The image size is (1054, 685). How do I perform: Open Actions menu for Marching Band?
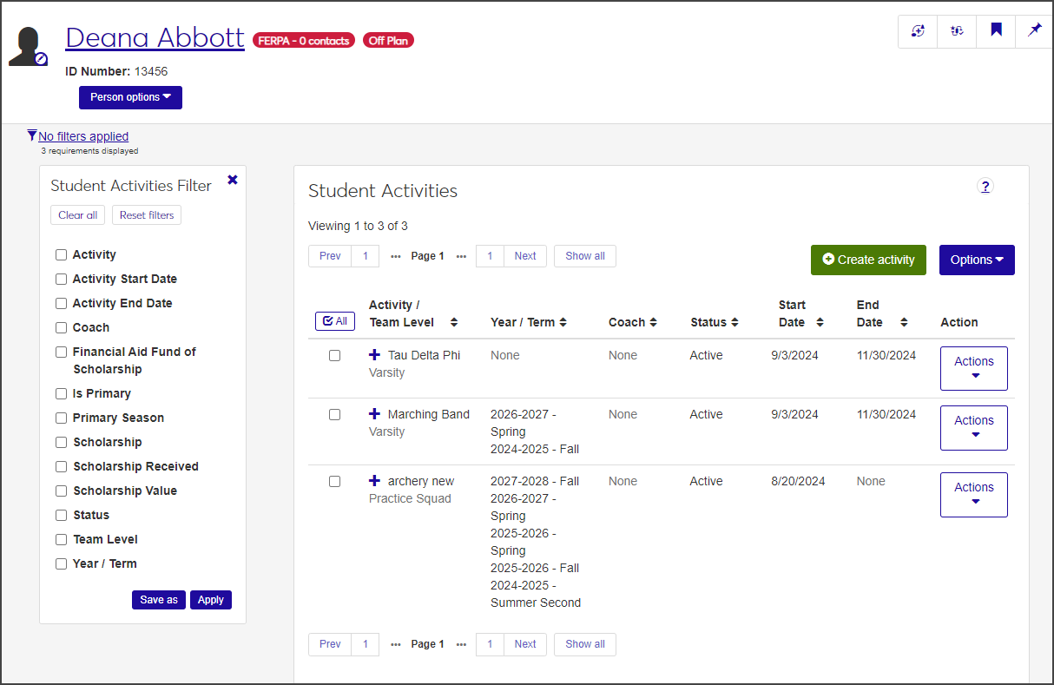pos(973,427)
